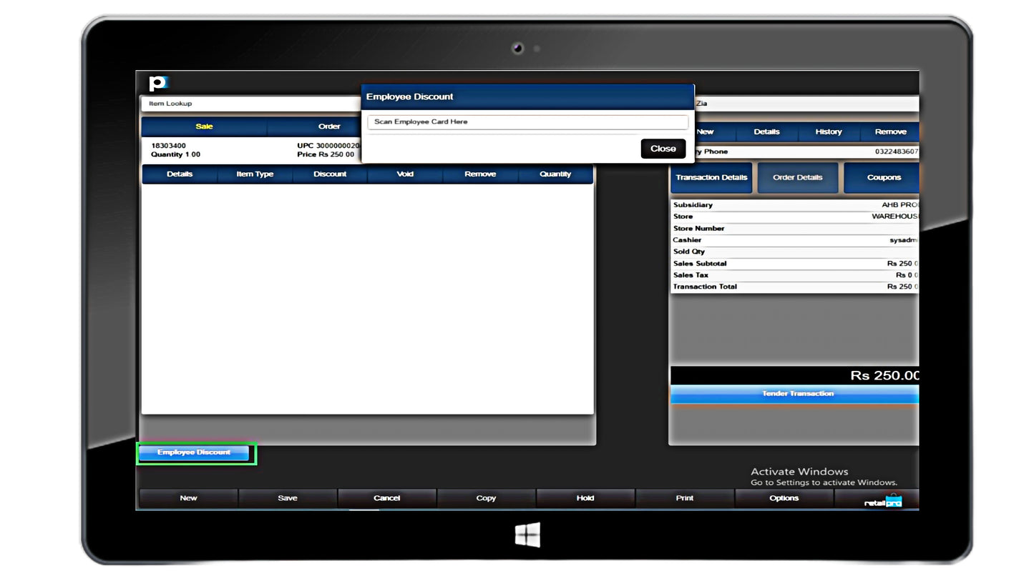Click the Item Lookup search field
This screenshot has width=1034, height=581.
coord(250,104)
